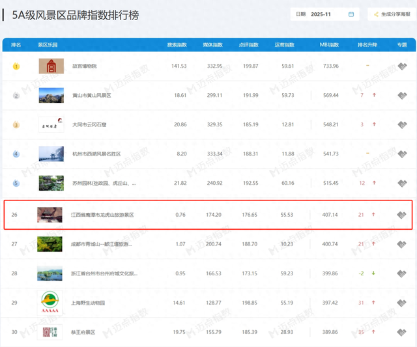Screen dimensions: 417x347
Task: Click 专题 column header
Action: point(402,45)
